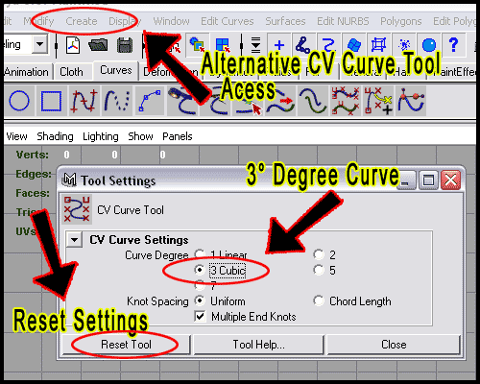Toggle the Multiple End Knots checkbox

(x=201, y=317)
